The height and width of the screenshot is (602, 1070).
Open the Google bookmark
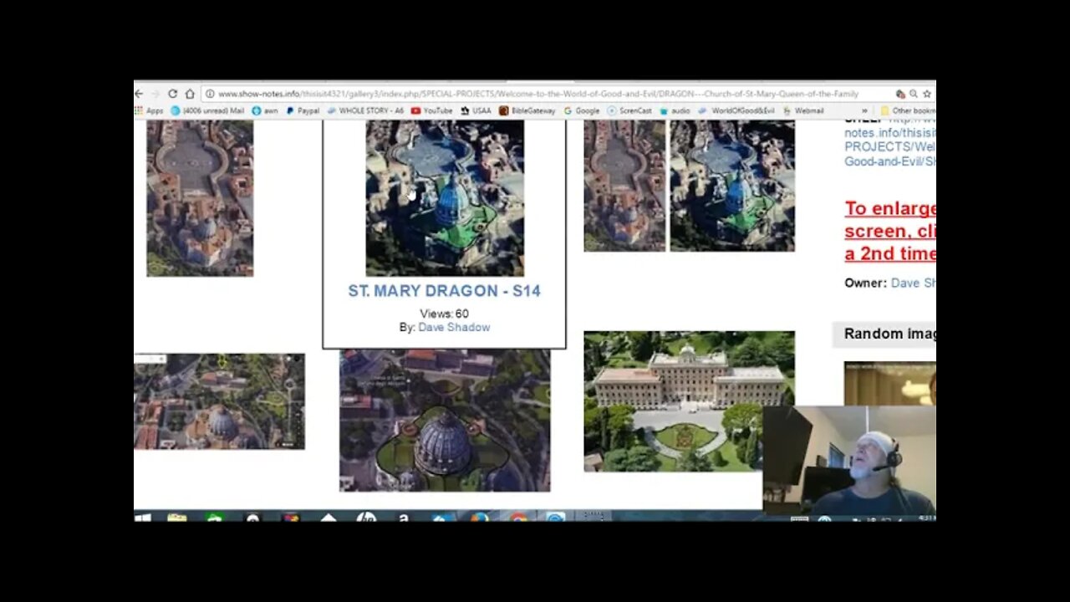(582, 110)
